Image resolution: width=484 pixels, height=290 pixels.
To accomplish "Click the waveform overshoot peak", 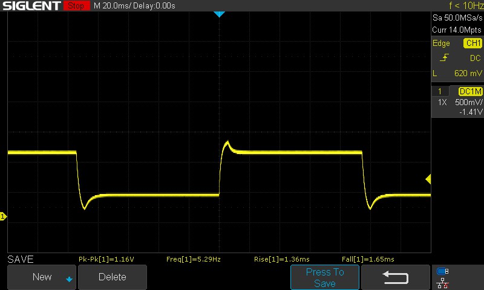I will click(x=227, y=142).
